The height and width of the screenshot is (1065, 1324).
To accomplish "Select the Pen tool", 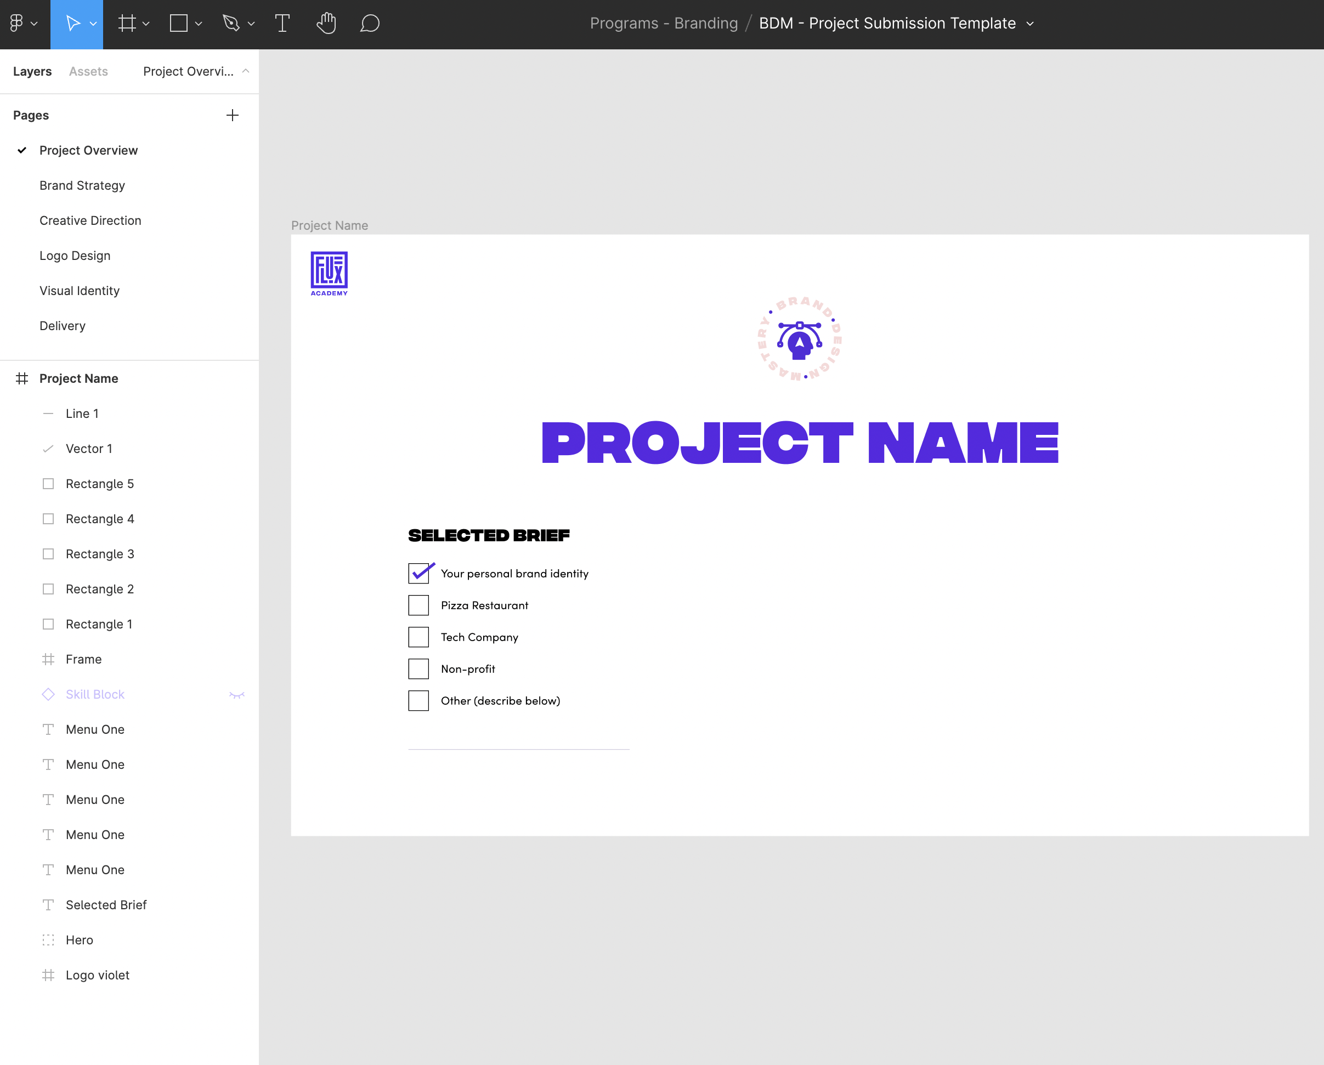I will point(231,24).
